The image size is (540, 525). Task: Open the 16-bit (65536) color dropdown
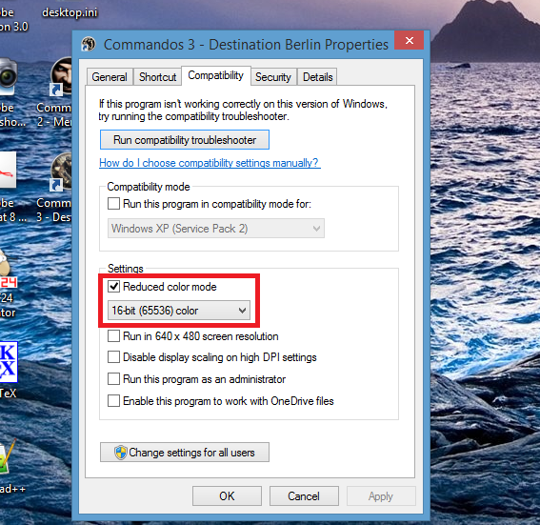(179, 311)
